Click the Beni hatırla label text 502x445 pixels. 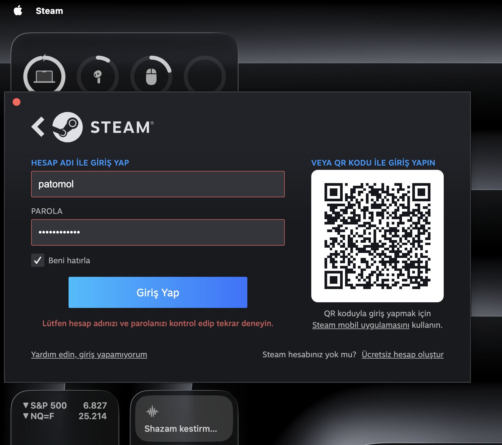coord(69,261)
